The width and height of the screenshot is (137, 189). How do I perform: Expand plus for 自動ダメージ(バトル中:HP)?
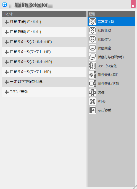(6, 42)
